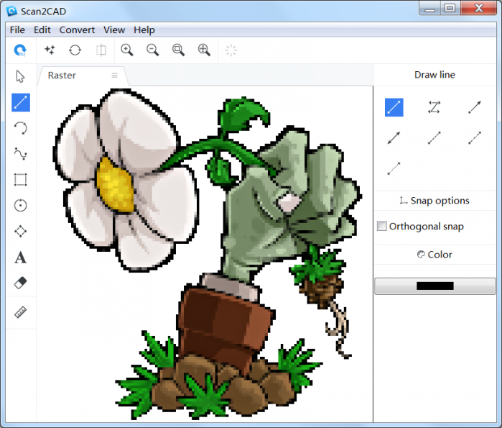Choose the solid line type in Draw line panel

coord(394,107)
